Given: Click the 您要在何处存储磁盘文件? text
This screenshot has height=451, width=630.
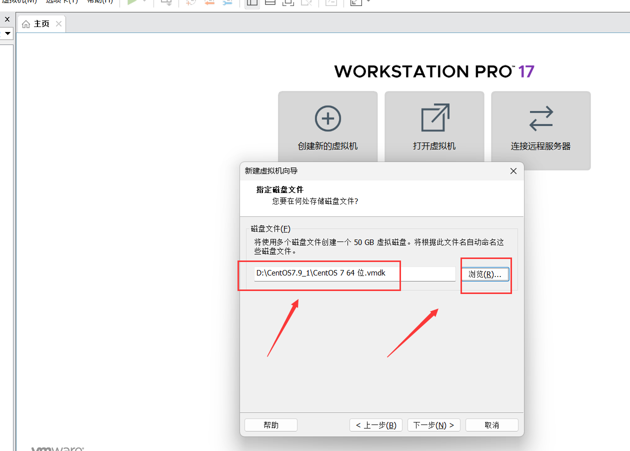Looking at the screenshot, I should coord(315,201).
